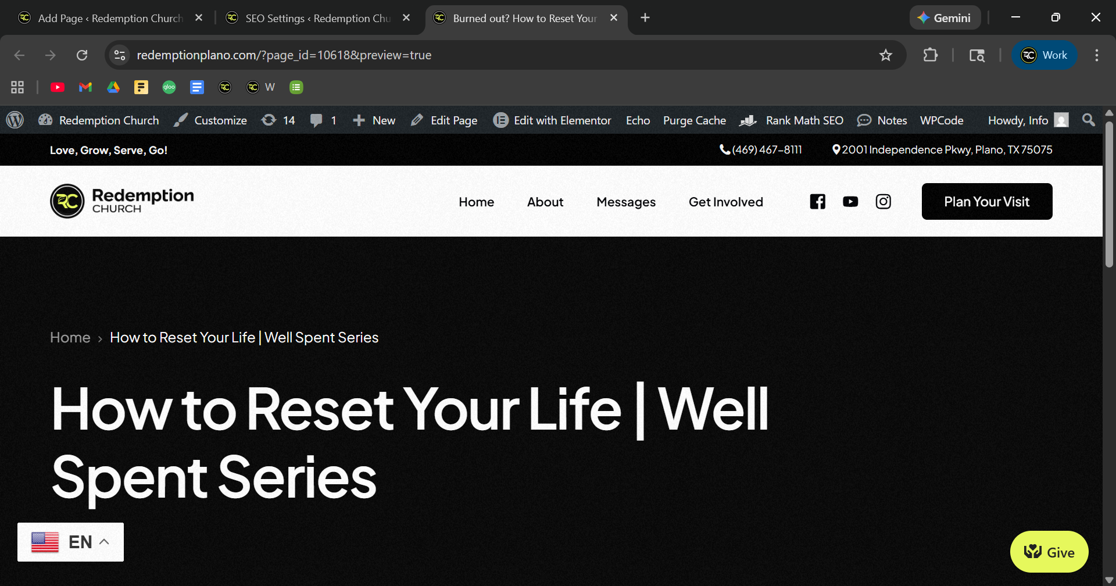Expand the EN language switcher

click(70, 542)
